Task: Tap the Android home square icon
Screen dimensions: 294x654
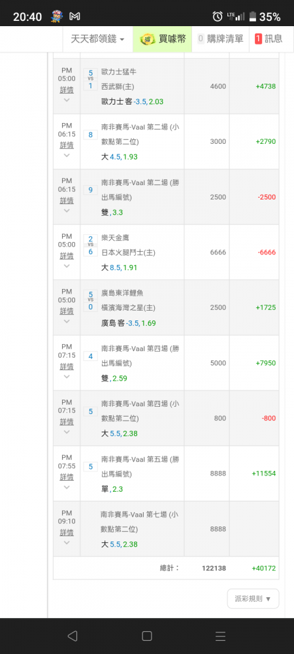Action: [146, 636]
